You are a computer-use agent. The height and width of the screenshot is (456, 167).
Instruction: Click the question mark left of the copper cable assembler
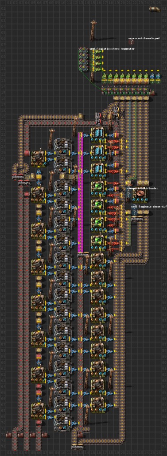click(128, 194)
